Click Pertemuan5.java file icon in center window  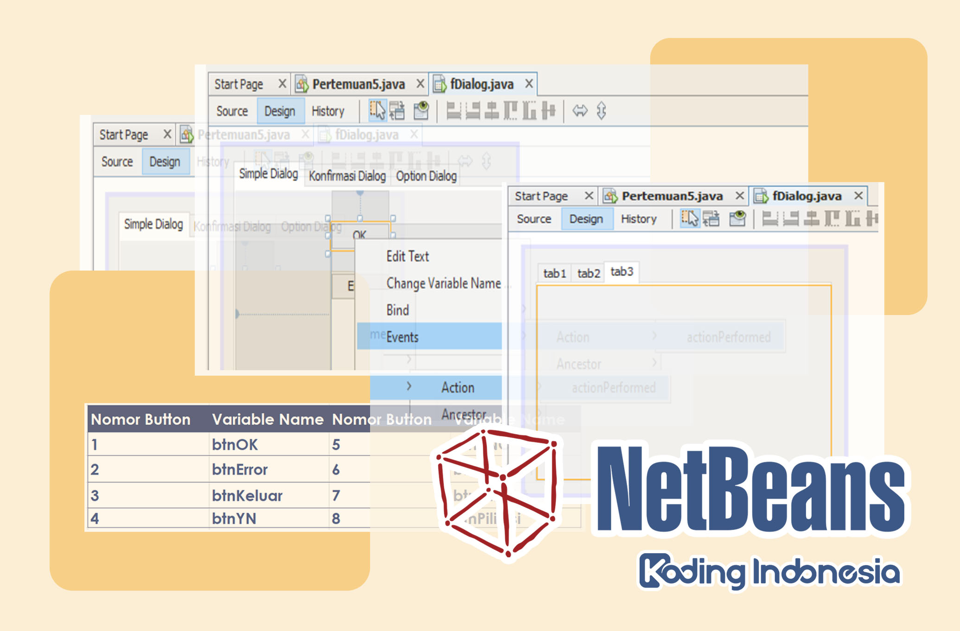302,84
